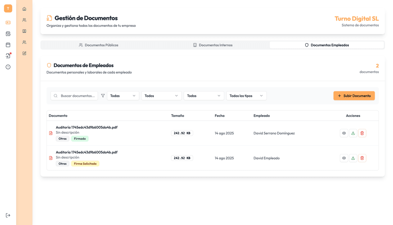Focus the Buscar documentos search field
Viewport: 393px width, 225px height.
pyautogui.click(x=74, y=96)
